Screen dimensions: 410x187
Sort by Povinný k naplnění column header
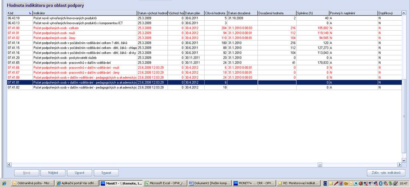point(353,13)
